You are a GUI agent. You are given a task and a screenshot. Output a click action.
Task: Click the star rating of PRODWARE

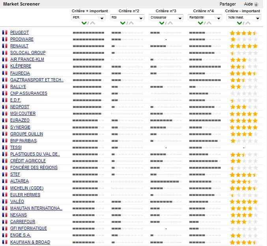tap(244, 39)
